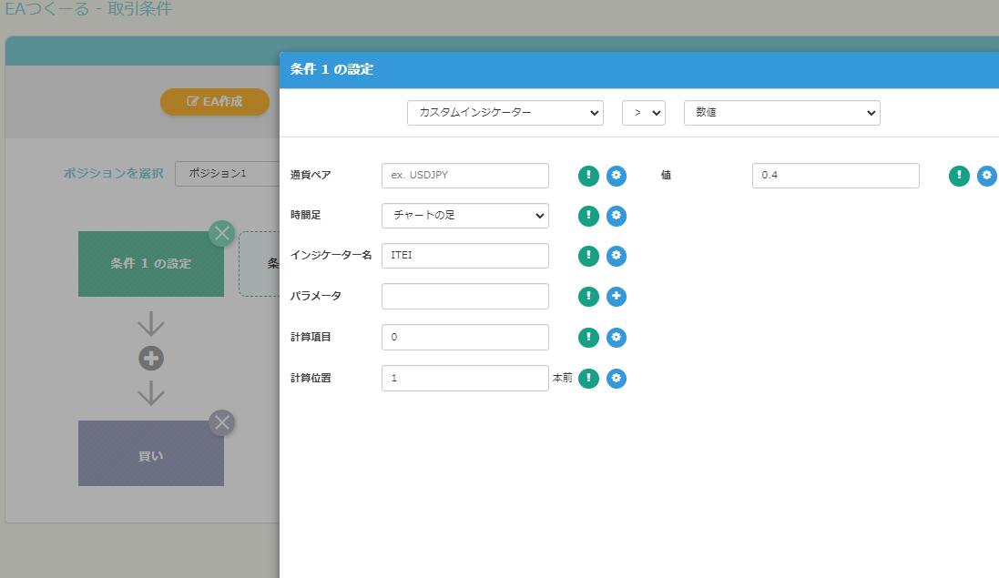Click the blue gear icon beside 値 field
The width and height of the screenshot is (999, 578).
tap(987, 176)
